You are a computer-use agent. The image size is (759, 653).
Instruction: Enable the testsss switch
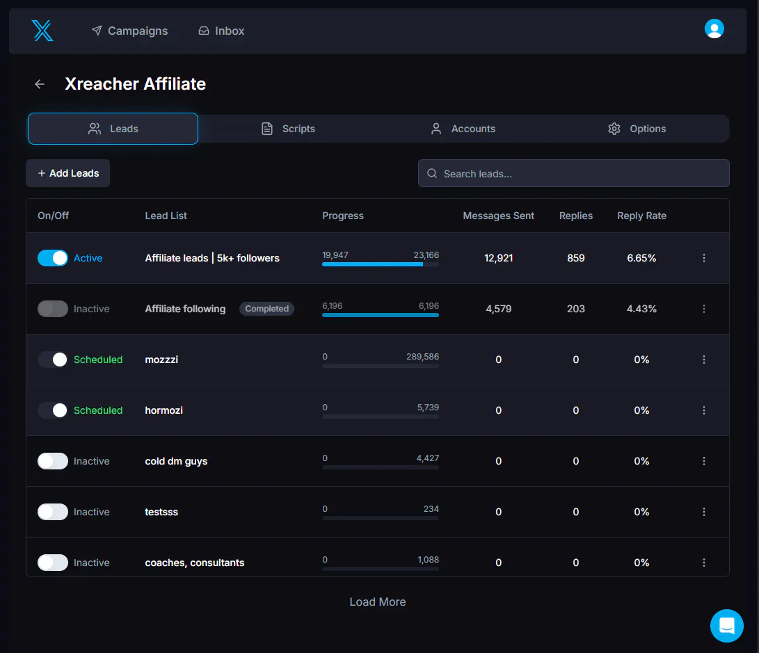click(x=53, y=512)
